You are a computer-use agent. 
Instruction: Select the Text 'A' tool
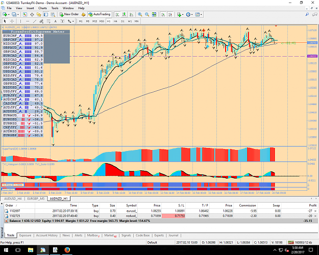[55, 21]
